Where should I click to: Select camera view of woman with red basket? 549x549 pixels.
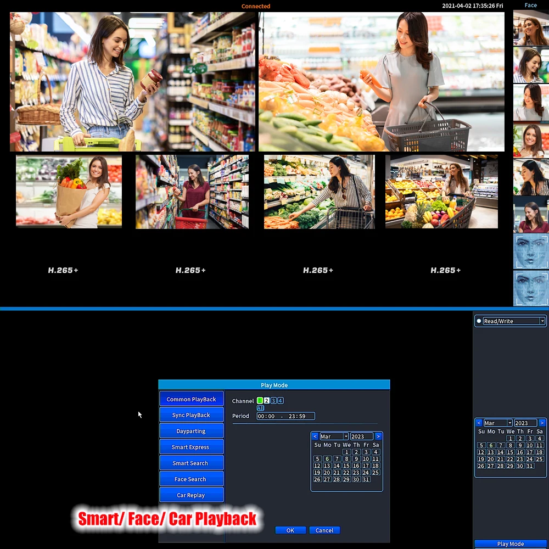(x=192, y=192)
